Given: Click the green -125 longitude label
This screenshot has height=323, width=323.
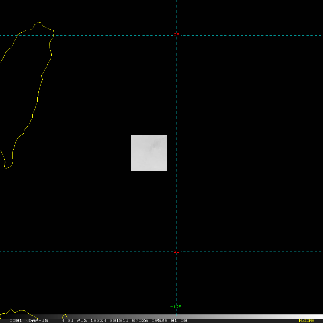Looking at the screenshot, I should pyautogui.click(x=176, y=307).
